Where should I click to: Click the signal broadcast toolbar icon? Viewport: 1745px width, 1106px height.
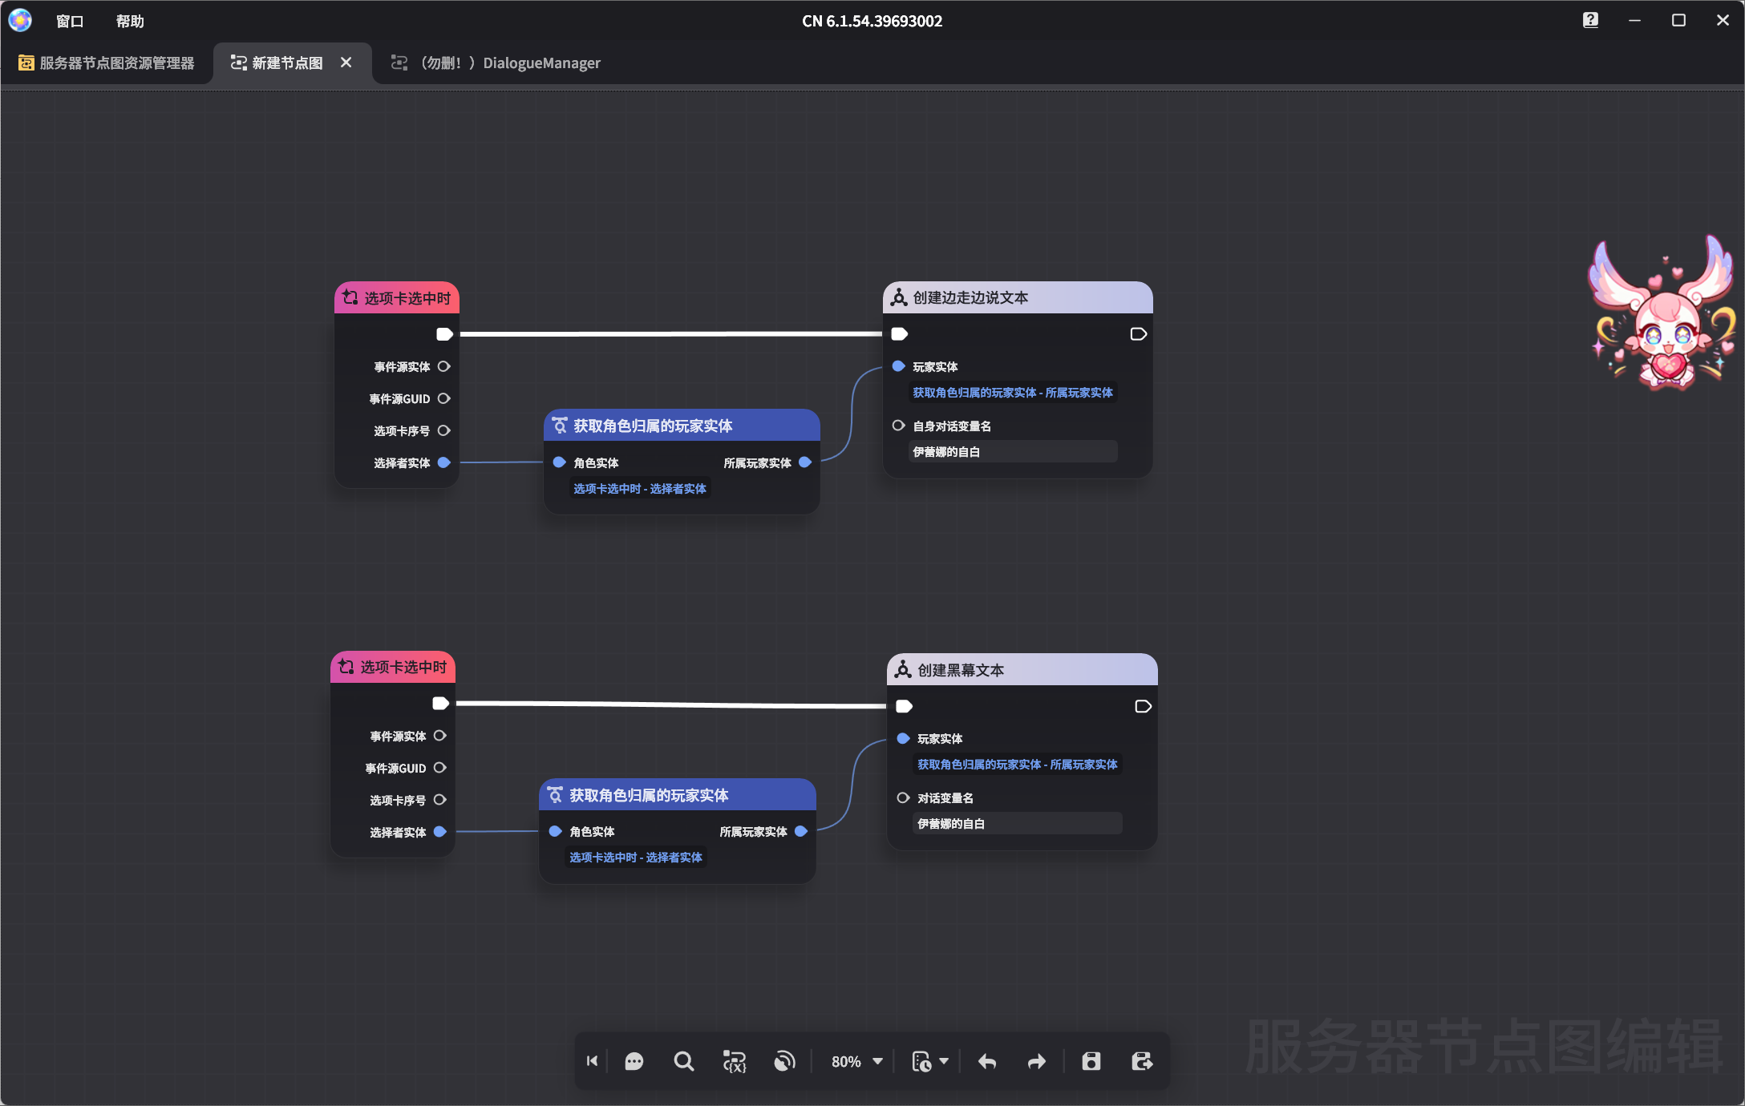[x=784, y=1062]
